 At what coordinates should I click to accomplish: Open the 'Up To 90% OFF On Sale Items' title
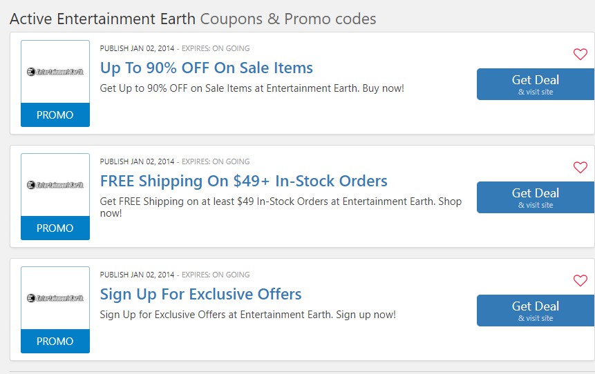(206, 68)
